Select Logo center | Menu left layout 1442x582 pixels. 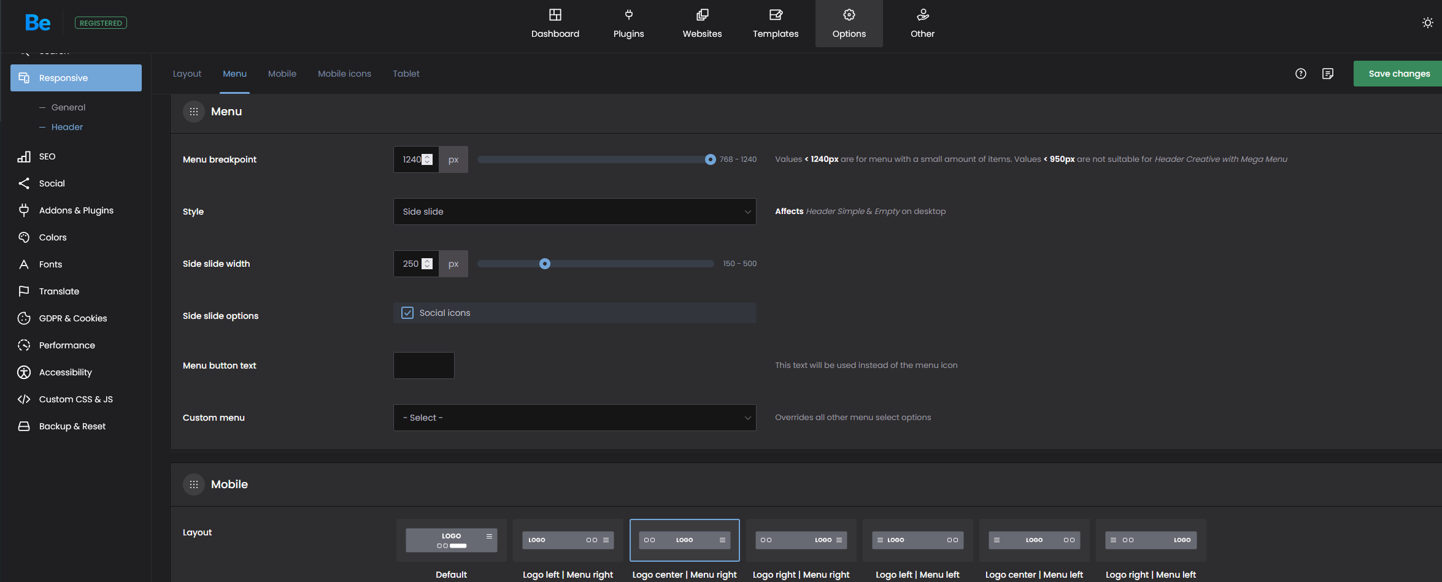click(1035, 540)
